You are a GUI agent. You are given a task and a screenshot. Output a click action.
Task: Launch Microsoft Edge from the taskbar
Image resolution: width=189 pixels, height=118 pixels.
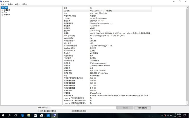point(22,115)
